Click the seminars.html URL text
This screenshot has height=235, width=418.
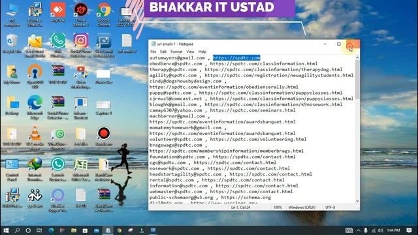pos(253,110)
